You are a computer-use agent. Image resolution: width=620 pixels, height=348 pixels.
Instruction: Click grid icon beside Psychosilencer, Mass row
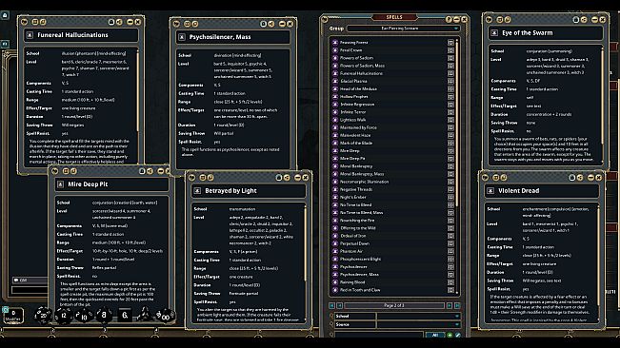(450, 275)
